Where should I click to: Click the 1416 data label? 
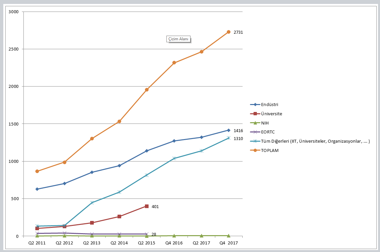pyautogui.click(x=238, y=131)
